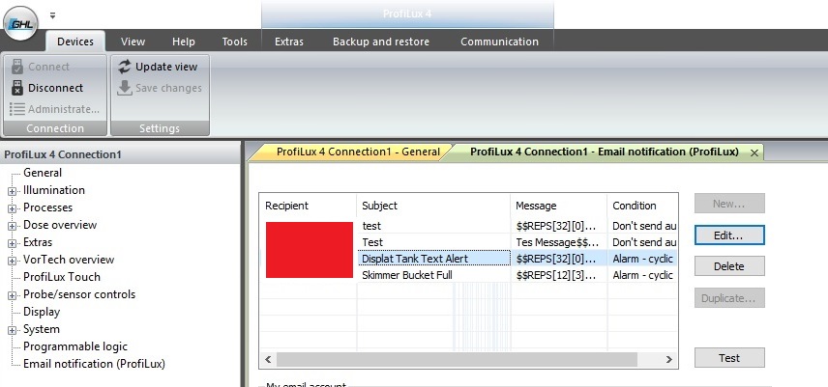Click the Connect USB icon

coord(17,67)
